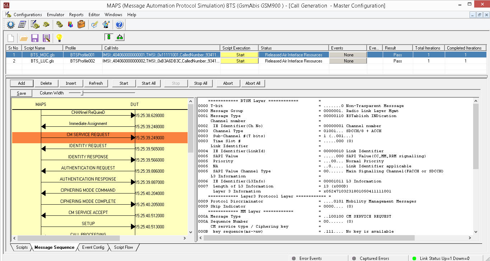Click the blank page New file icon
The height and width of the screenshot is (261, 490).
[x=11, y=38]
